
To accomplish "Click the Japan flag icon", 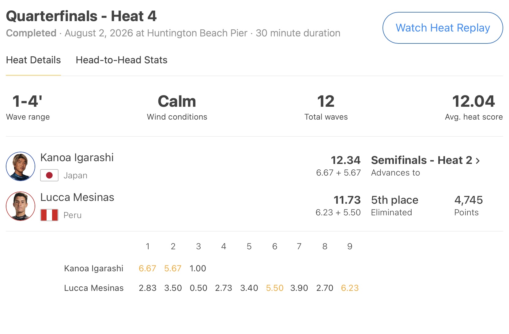I will click(x=49, y=175).
